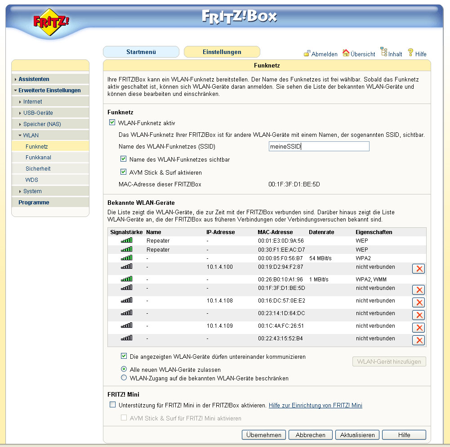Delete device with MAC 00:1F:3F:D1:BE:5D in list
450x447 pixels.
click(419, 290)
